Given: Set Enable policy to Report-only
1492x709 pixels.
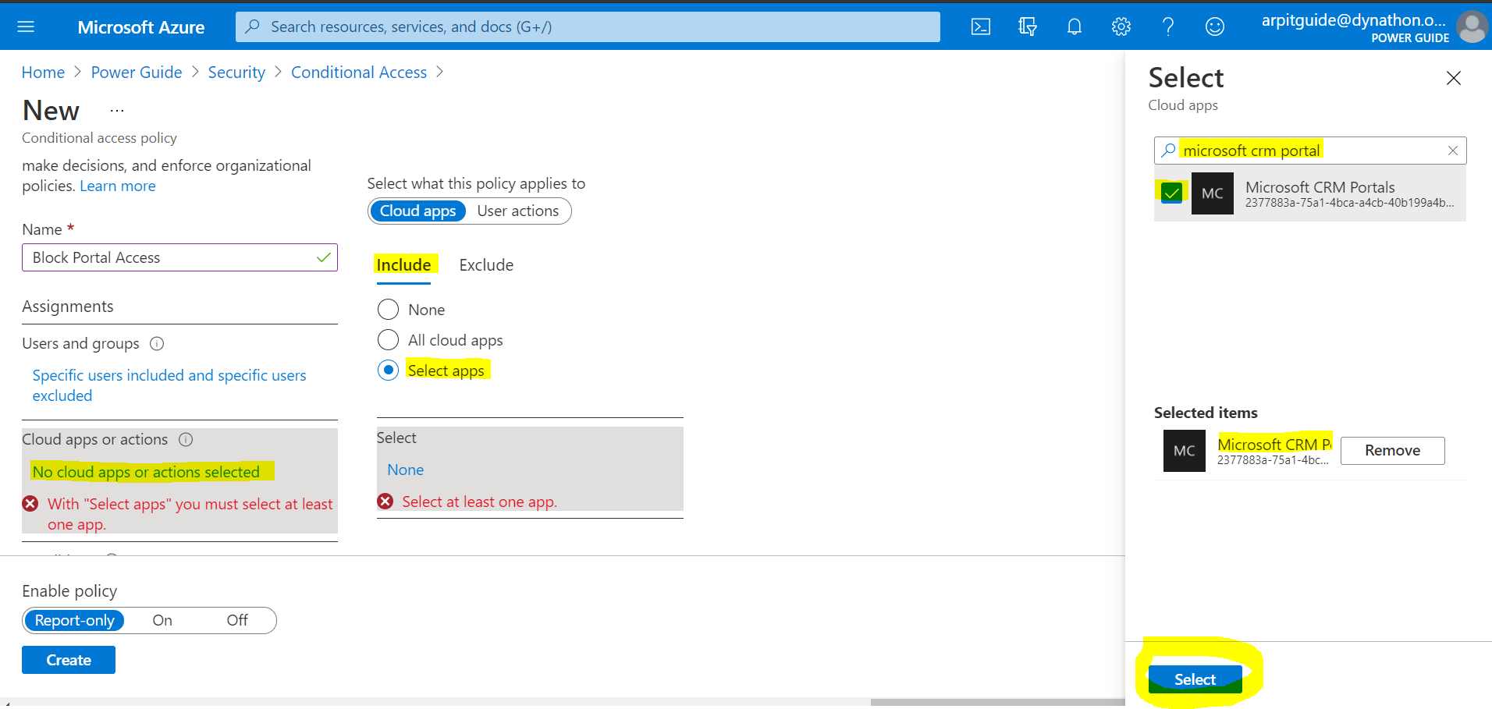Looking at the screenshot, I should pos(75,620).
